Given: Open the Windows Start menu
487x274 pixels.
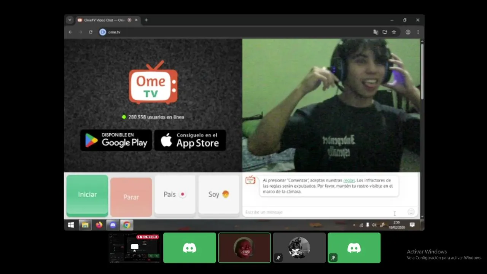Looking at the screenshot, I should click(71, 225).
